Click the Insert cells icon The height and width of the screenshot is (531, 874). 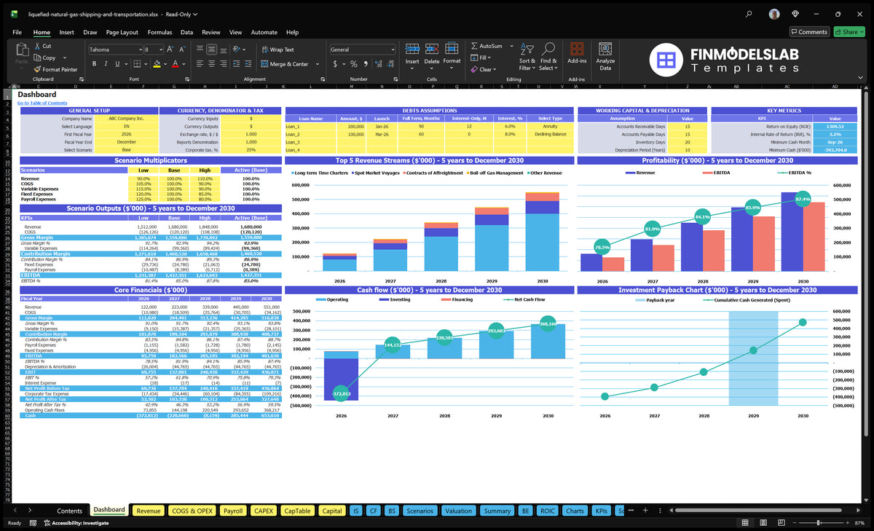(412, 49)
